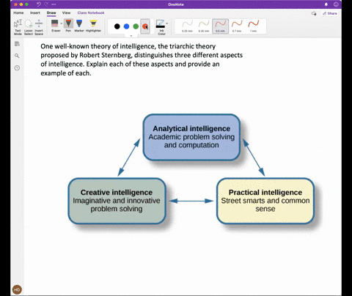
Task: Click the Redo arrow in title bar
Action: click(x=46, y=4)
